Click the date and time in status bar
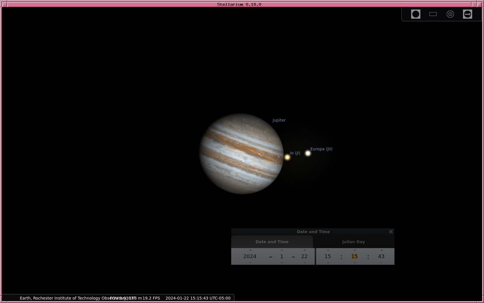484x303 pixels. coord(198,298)
